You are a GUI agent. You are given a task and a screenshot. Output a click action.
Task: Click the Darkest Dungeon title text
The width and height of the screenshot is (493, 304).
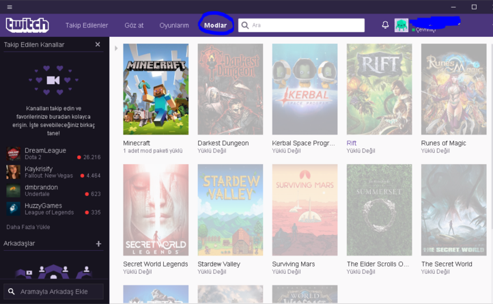click(223, 143)
